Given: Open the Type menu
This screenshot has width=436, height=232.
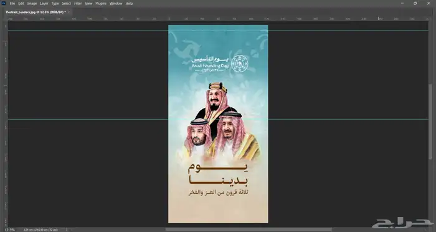Looking at the screenshot, I should pyautogui.click(x=55, y=3).
